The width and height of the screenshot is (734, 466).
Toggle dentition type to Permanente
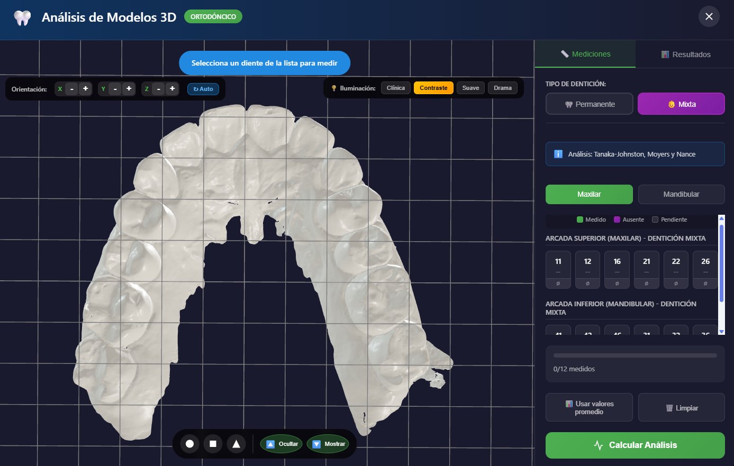click(x=589, y=103)
